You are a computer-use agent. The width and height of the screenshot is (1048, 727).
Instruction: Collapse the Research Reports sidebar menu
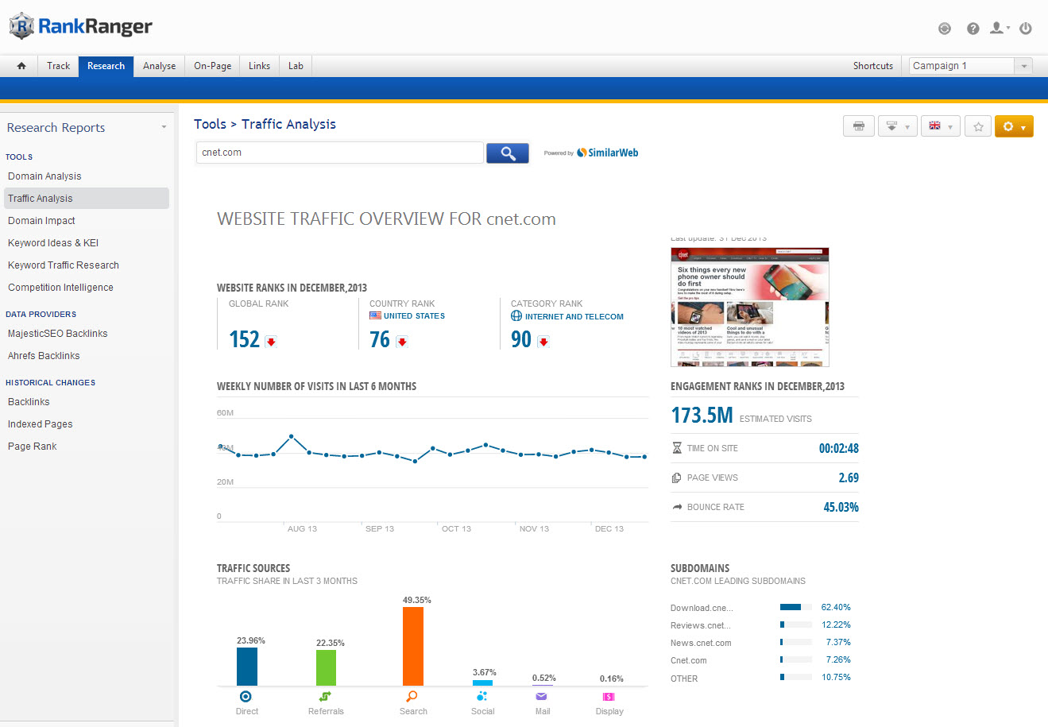(164, 127)
